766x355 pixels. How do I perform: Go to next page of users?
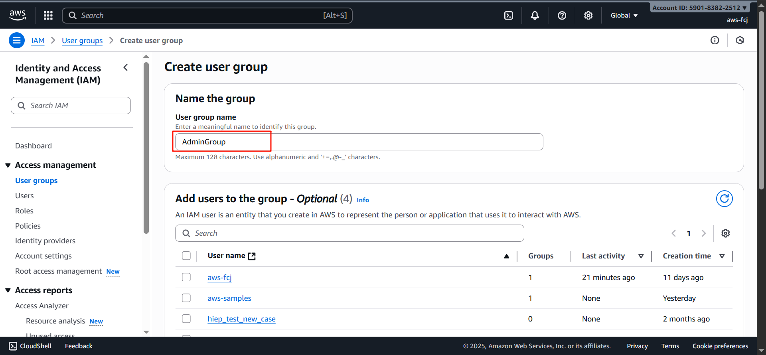pyautogui.click(x=704, y=233)
